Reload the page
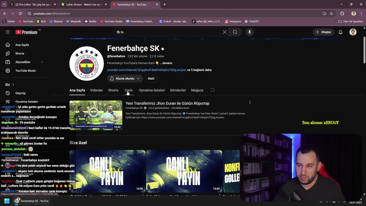This screenshot has height=206, width=366. coord(20,13)
